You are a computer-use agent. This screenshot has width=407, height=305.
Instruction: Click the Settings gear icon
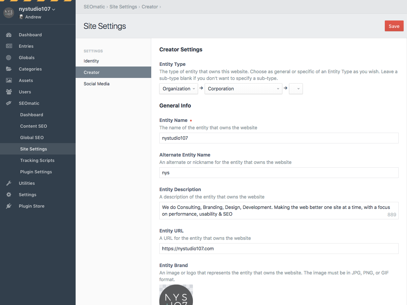click(9, 194)
